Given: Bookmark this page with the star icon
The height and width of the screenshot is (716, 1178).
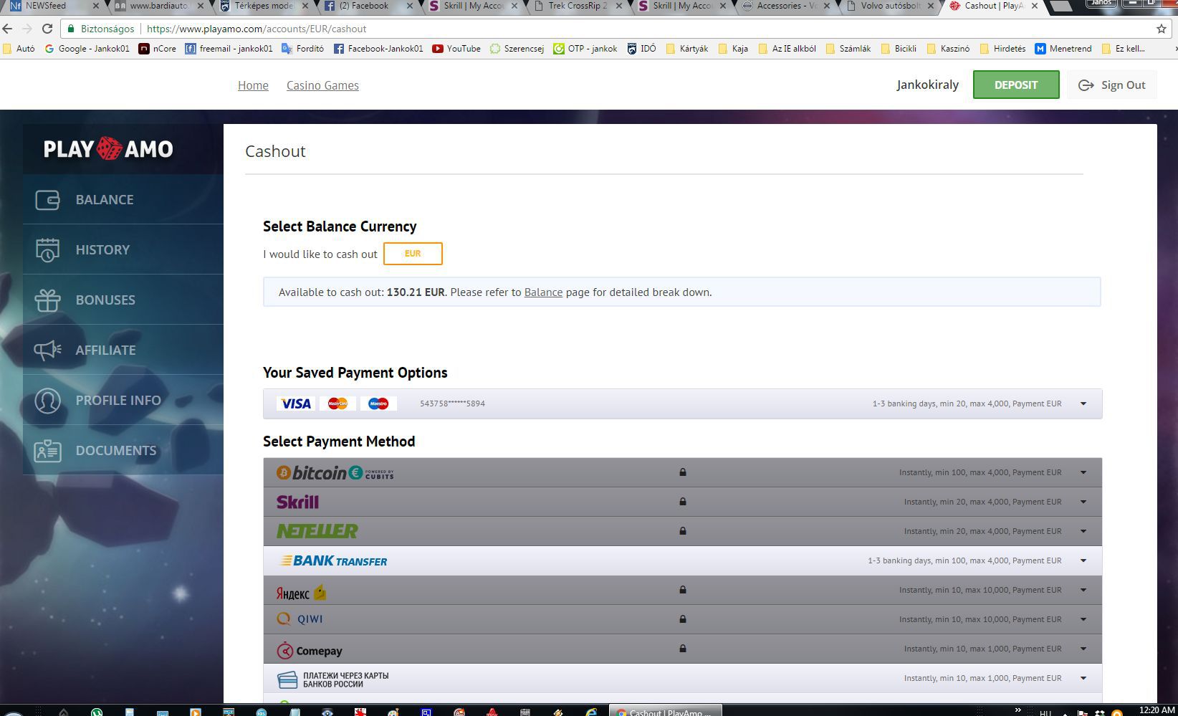Looking at the screenshot, I should 1161,29.
